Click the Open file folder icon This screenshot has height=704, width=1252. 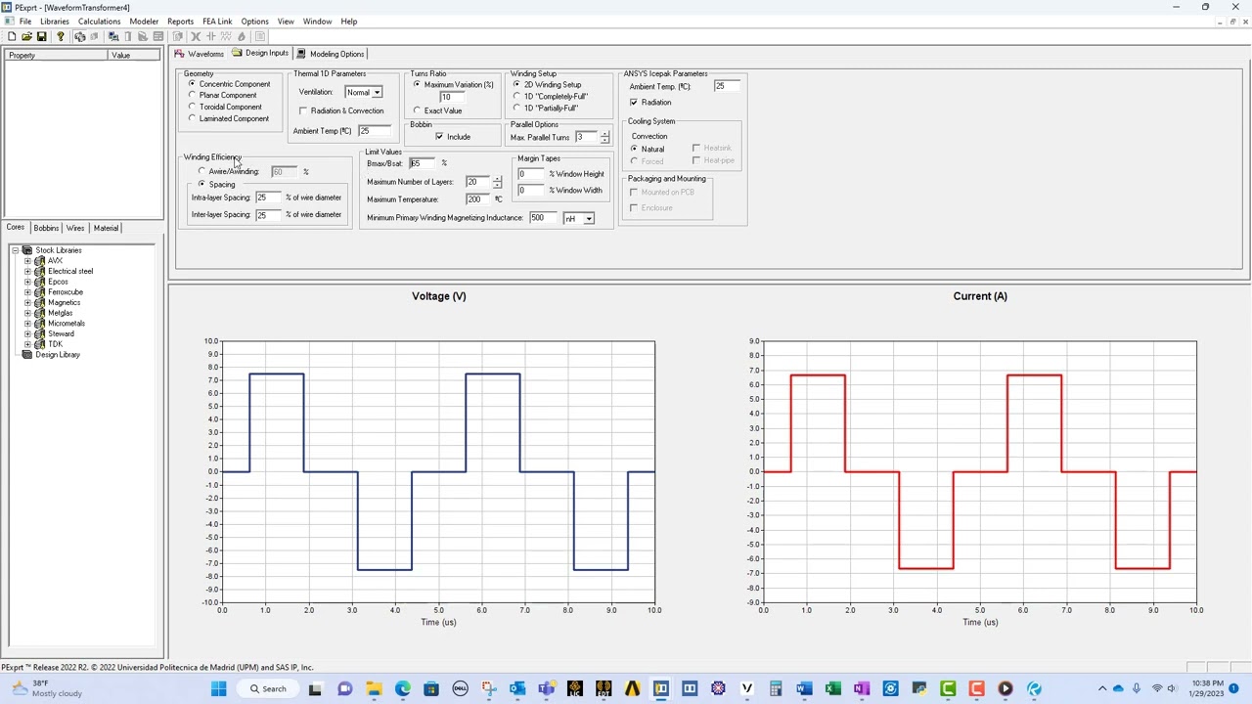point(26,36)
